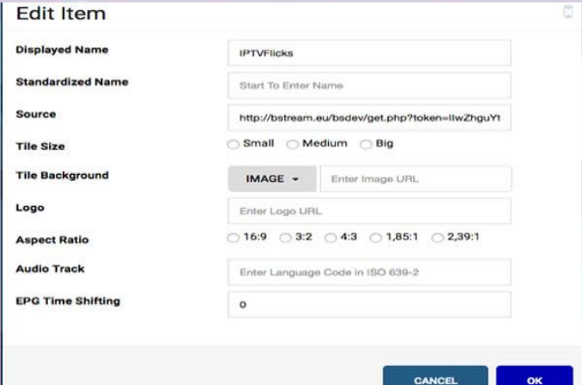Click the Edit Item dialog title
The width and height of the screenshot is (582, 385).
[61, 14]
